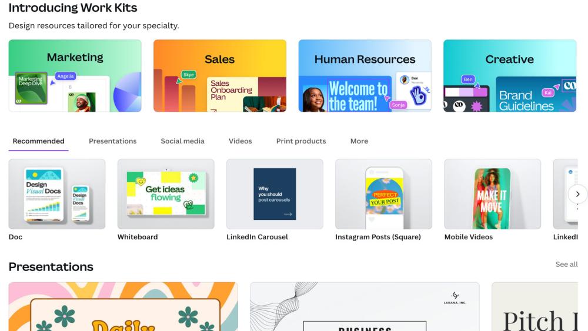Choose the Whiteboard design type
Image resolution: width=588 pixels, height=331 pixels.
click(166, 194)
